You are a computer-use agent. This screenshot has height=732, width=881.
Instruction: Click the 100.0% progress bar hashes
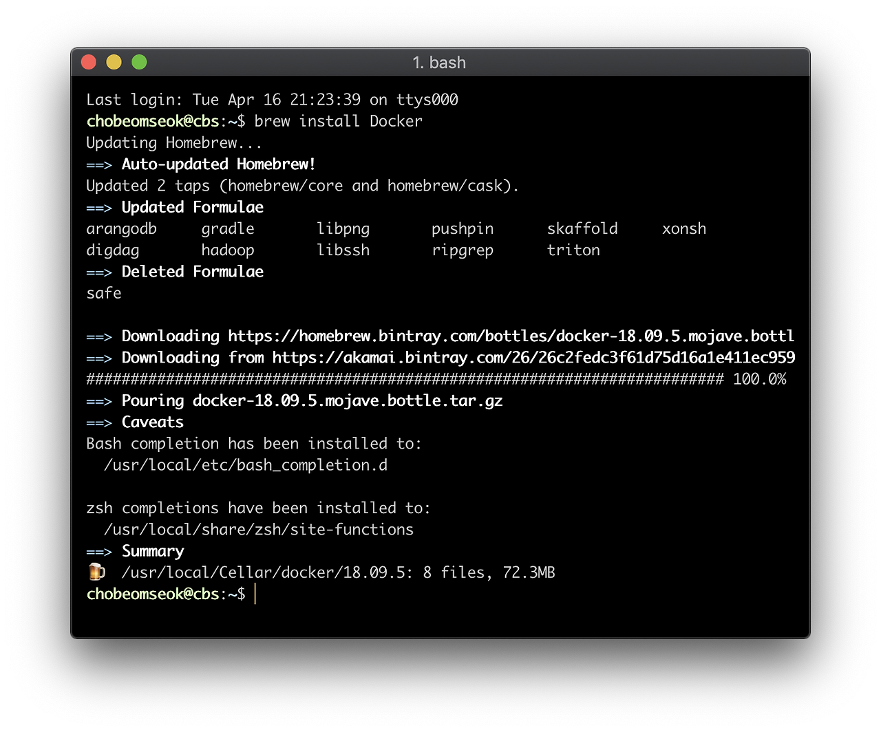click(x=405, y=379)
